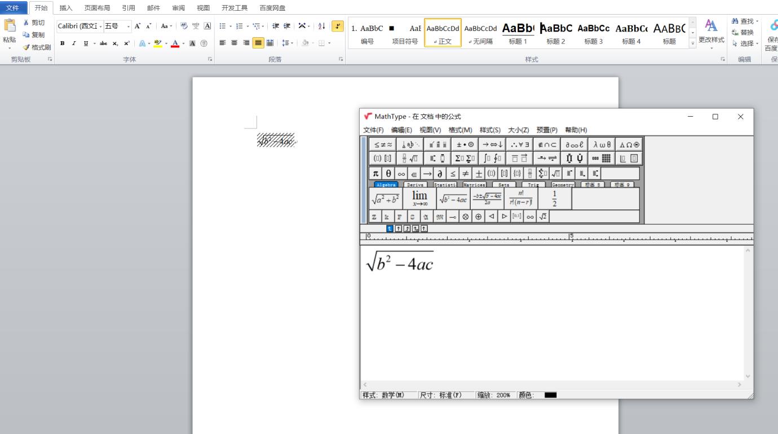Open integral templates palette in MathType
The image size is (778, 434).
coord(492,158)
